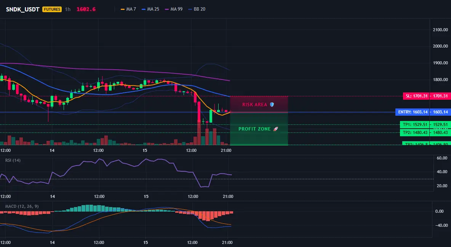This screenshot has height=247, width=451.
Task: Click date 14 on the price chart time axis
Action: 52,150
